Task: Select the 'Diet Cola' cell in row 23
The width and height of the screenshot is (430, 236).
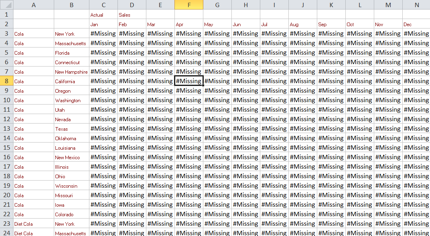Action: (34, 224)
